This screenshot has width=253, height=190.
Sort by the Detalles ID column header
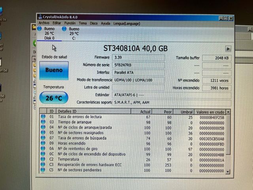click(x=93, y=111)
